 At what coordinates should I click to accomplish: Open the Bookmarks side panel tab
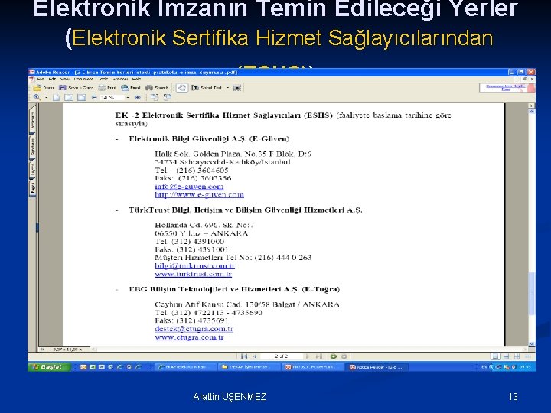pyautogui.click(x=32, y=120)
